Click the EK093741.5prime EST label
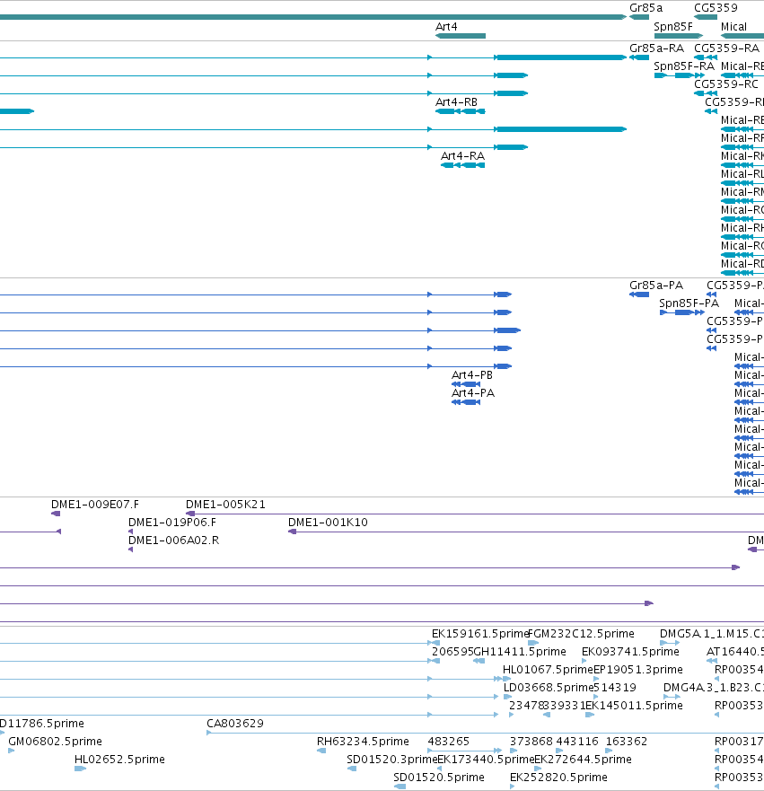764x791 pixels. (x=630, y=652)
